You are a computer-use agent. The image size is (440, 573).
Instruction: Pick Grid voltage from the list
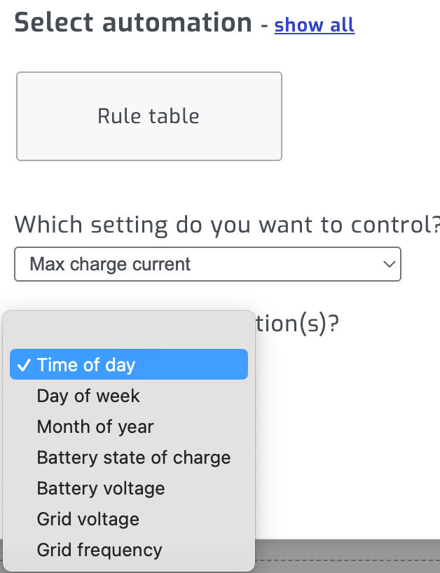click(88, 519)
